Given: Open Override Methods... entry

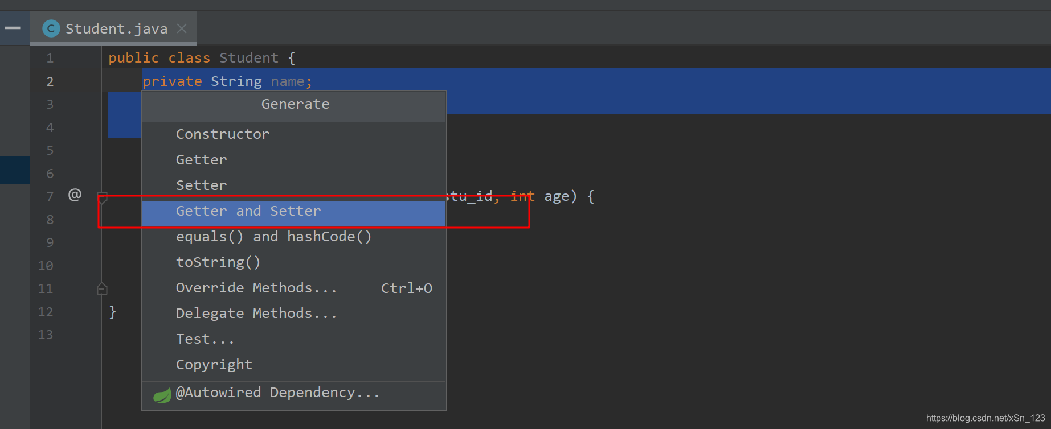Looking at the screenshot, I should click(x=294, y=288).
